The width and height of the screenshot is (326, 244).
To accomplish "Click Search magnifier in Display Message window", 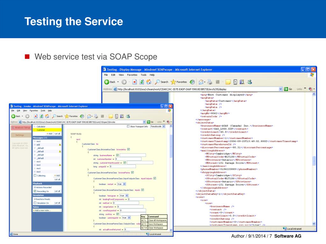I will pyautogui.click(x=157, y=82).
